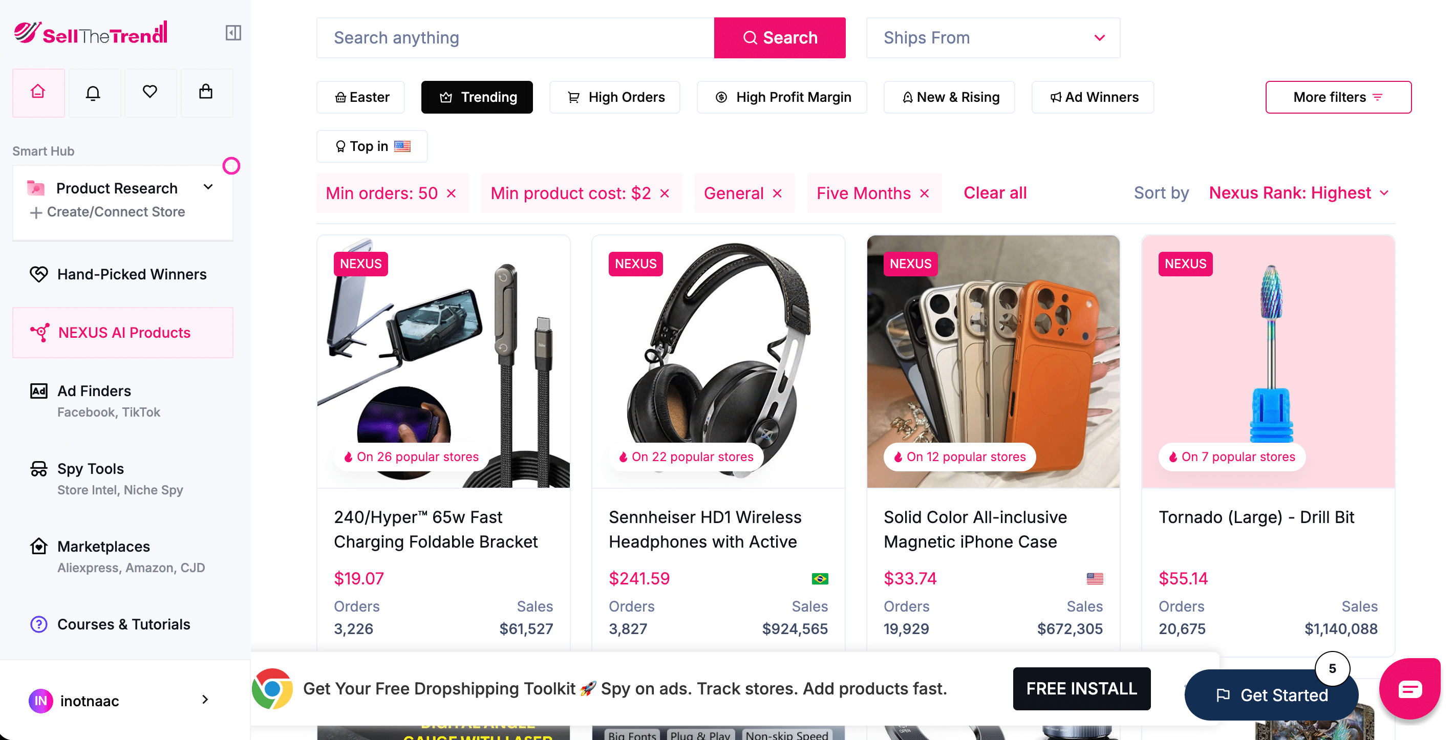The image size is (1454, 740).
Task: Expand the Product Research section
Action: click(208, 187)
